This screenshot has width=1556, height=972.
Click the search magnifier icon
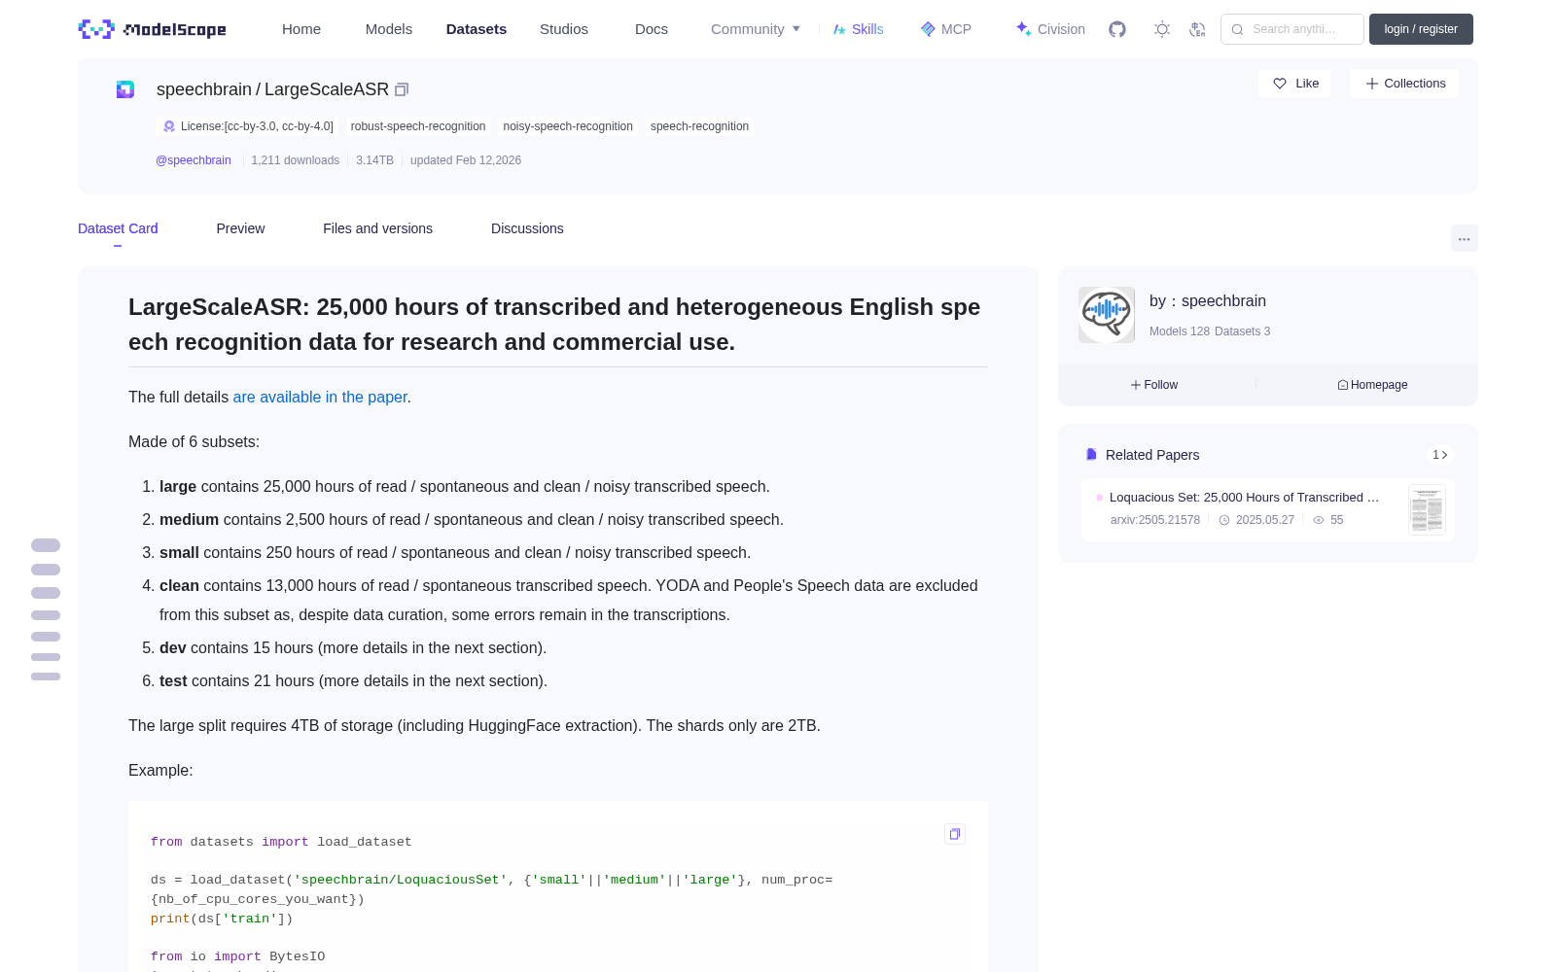[x=1237, y=29]
